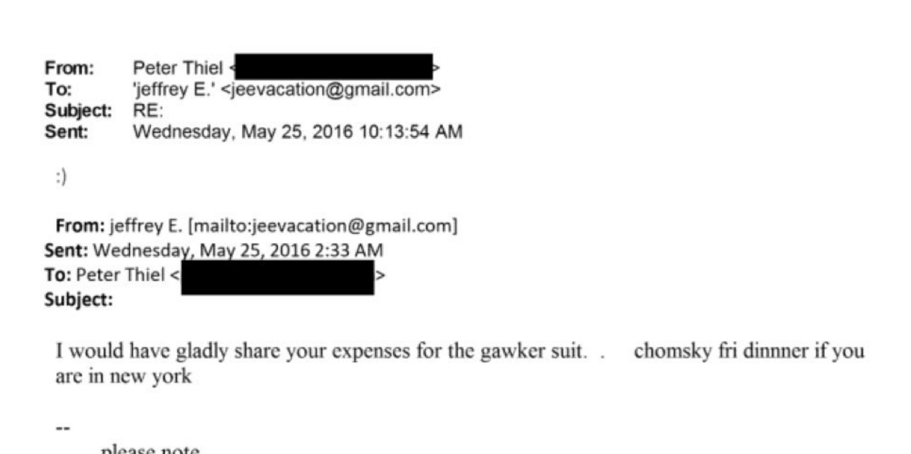Screen dimensions: 911x454
Task: Click the bold Sent: label in top header
Action: (x=66, y=132)
